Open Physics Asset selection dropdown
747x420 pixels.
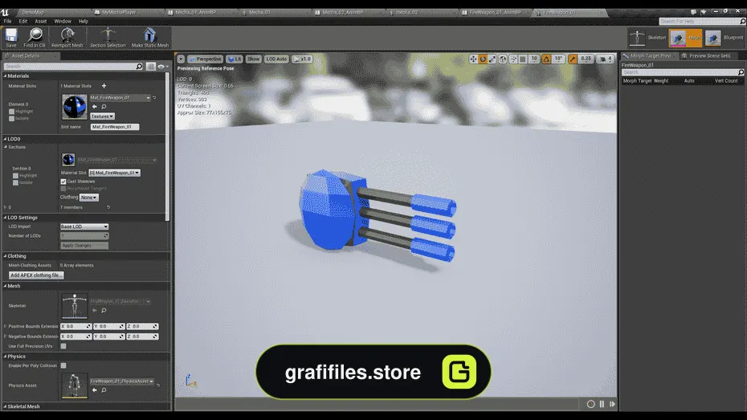(122, 381)
